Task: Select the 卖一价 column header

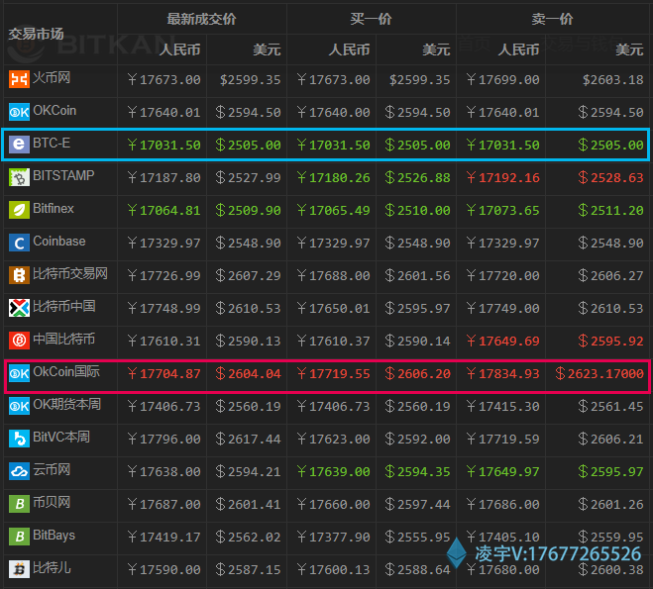Action: tap(552, 19)
